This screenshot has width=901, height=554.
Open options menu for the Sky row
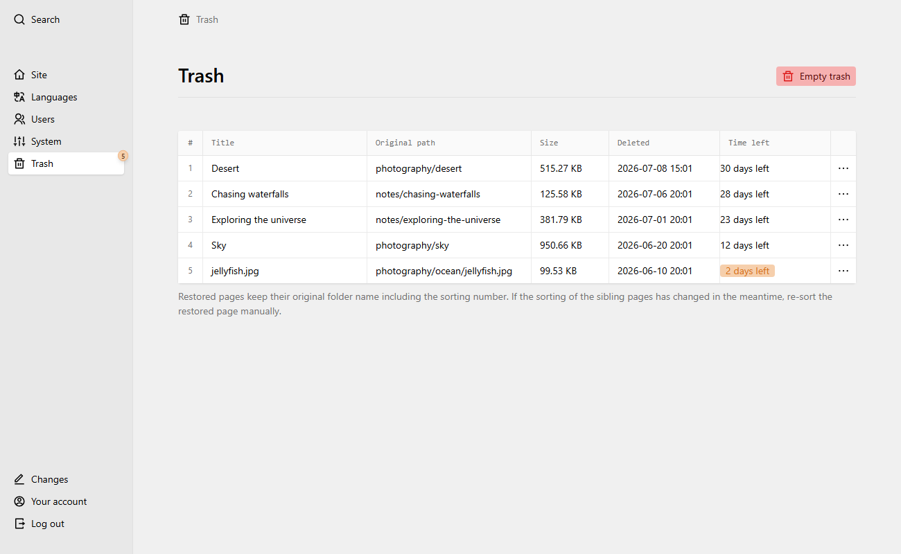843,245
